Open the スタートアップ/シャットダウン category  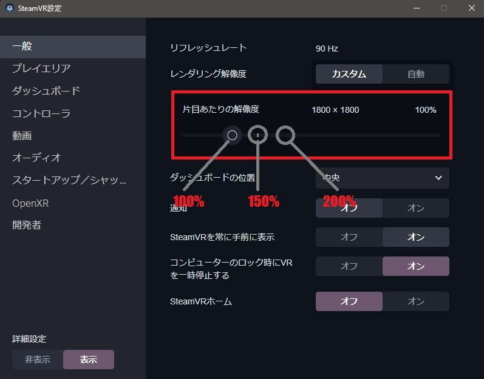tap(73, 180)
